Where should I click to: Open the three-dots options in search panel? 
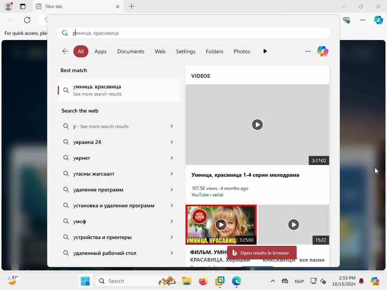pyautogui.click(x=308, y=51)
